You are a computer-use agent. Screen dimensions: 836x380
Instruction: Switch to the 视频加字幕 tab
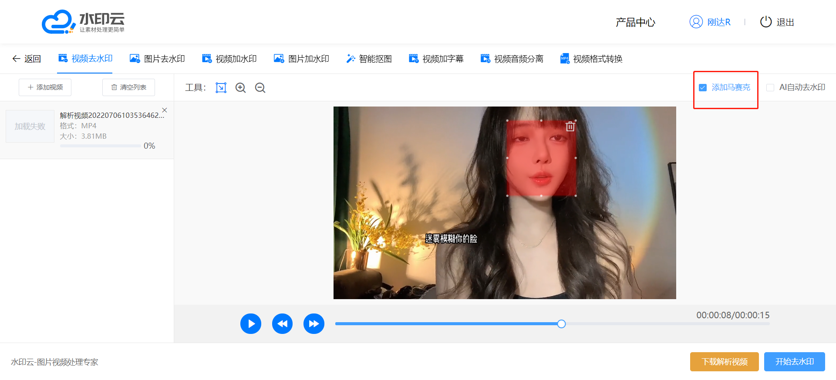coord(436,59)
